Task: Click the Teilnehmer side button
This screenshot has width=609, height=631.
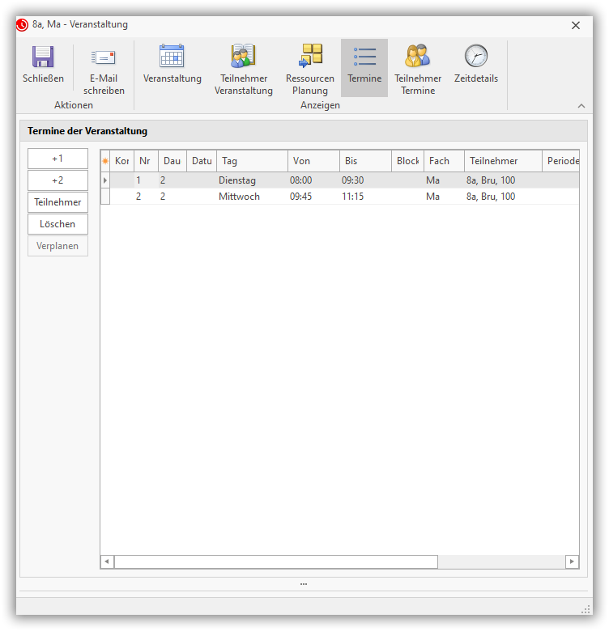Action: tap(57, 202)
